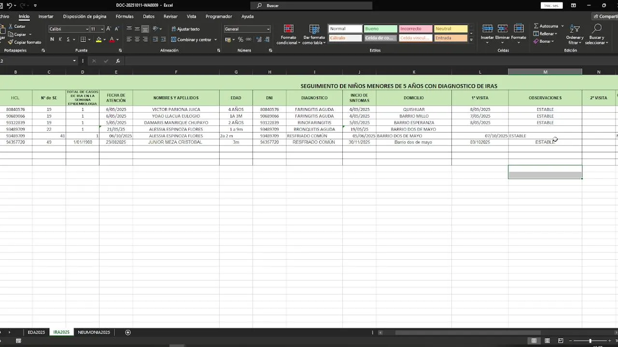Switch to the NEUMONIA2025 sheet
This screenshot has width=618, height=347.
[x=94, y=332]
